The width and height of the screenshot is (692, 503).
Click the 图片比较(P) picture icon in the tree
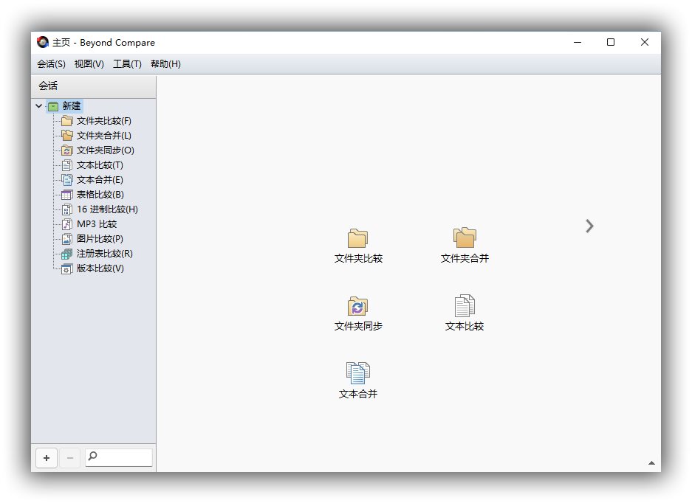66,239
